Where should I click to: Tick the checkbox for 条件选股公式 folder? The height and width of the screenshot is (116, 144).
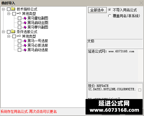pyautogui.click(x=9, y=32)
